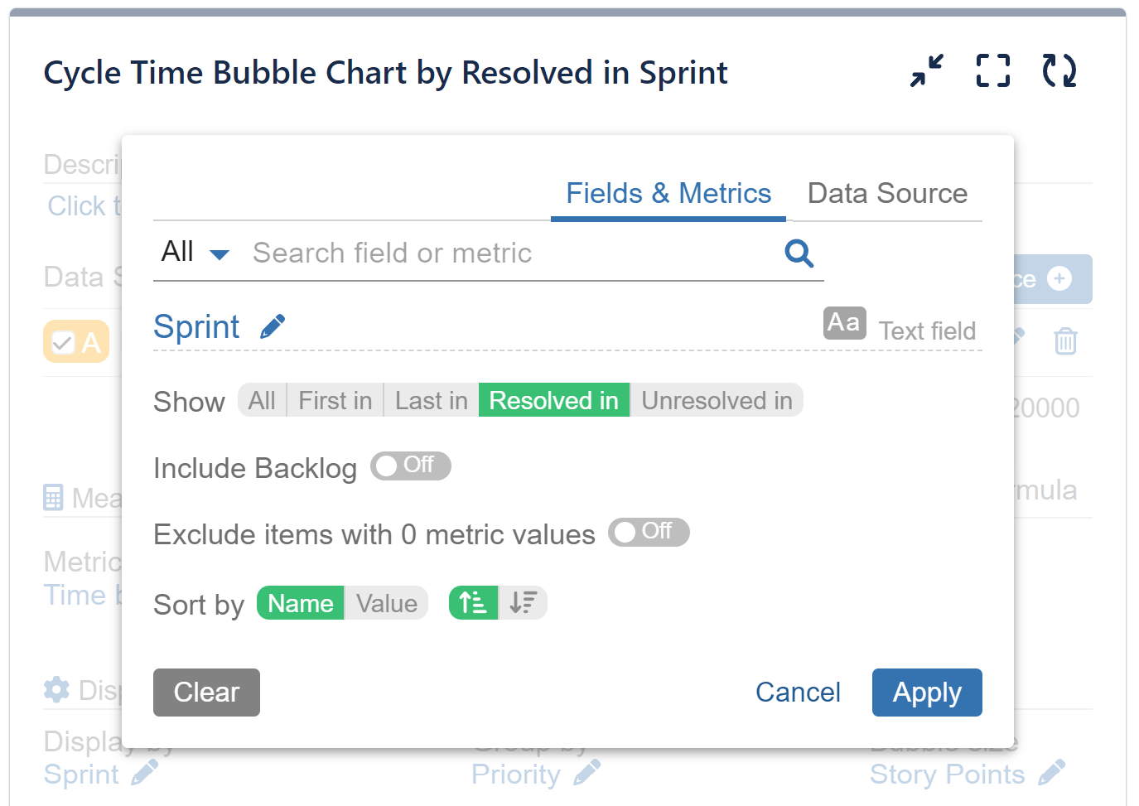This screenshot has height=806, width=1139.
Task: Clear the current field configuration
Action: (206, 693)
